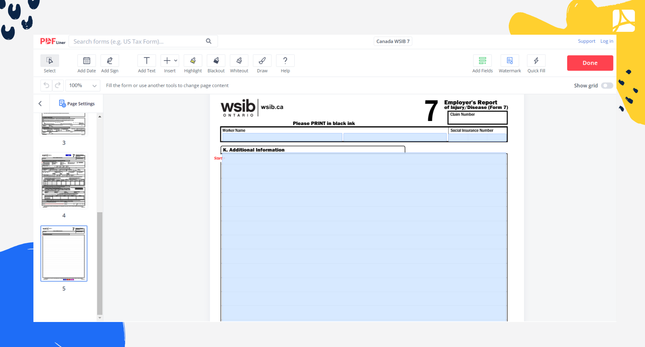The image size is (645, 347).
Task: Activate the Select tool
Action: pyautogui.click(x=50, y=61)
